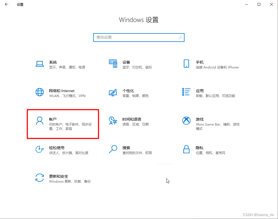278x219 pixels.
Task: Click the 语音、区域、日期 description
Action: point(135,124)
